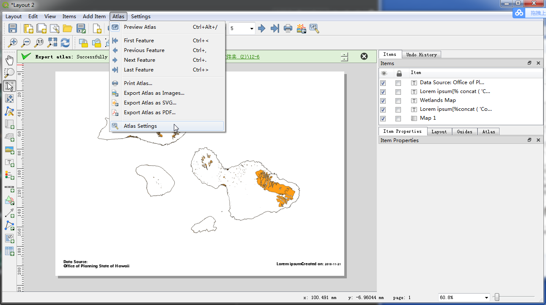The width and height of the screenshot is (546, 305).
Task: Open the zoom level 60.8% dropdown
Action: point(486,297)
